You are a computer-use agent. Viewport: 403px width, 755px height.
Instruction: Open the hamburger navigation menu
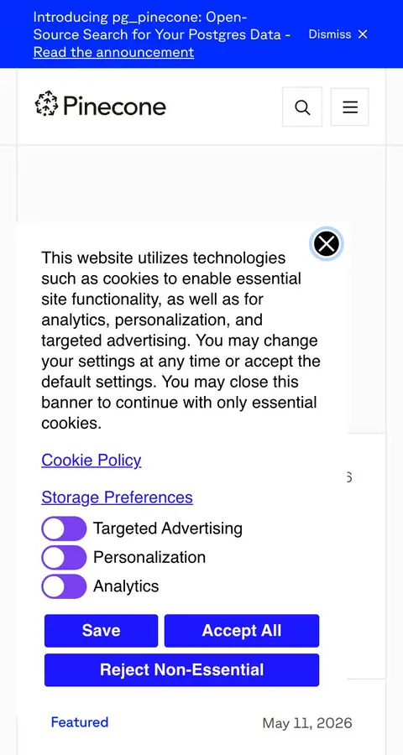(x=350, y=107)
